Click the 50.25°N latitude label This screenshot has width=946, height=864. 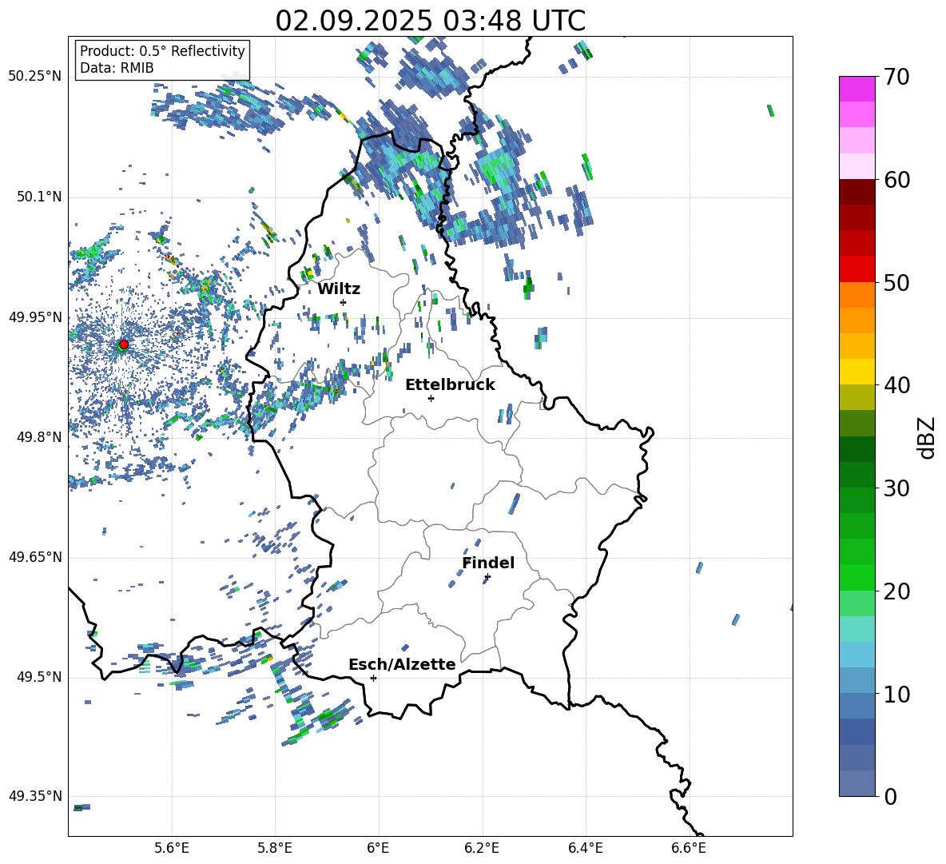point(35,76)
